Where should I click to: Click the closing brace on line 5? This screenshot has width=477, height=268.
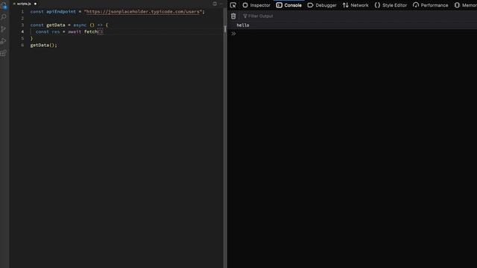[x=31, y=38]
